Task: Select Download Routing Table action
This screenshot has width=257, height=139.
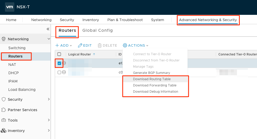Action: click(x=152, y=79)
